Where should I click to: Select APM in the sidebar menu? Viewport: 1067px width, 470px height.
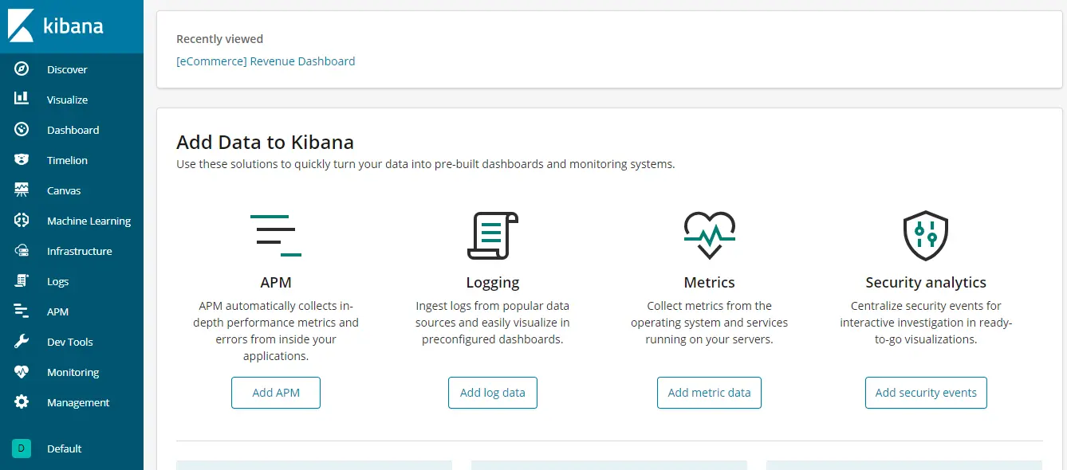pos(57,311)
